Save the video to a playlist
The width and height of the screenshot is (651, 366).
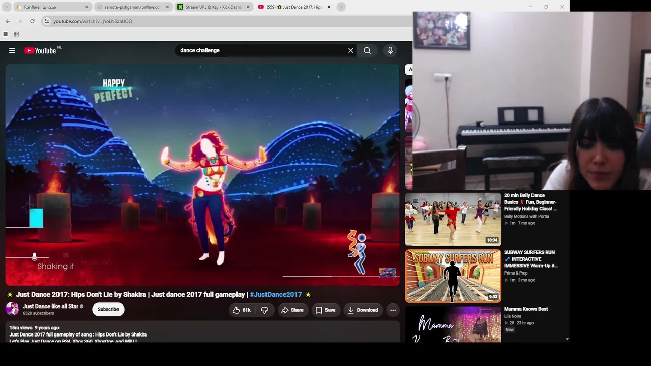click(x=325, y=310)
